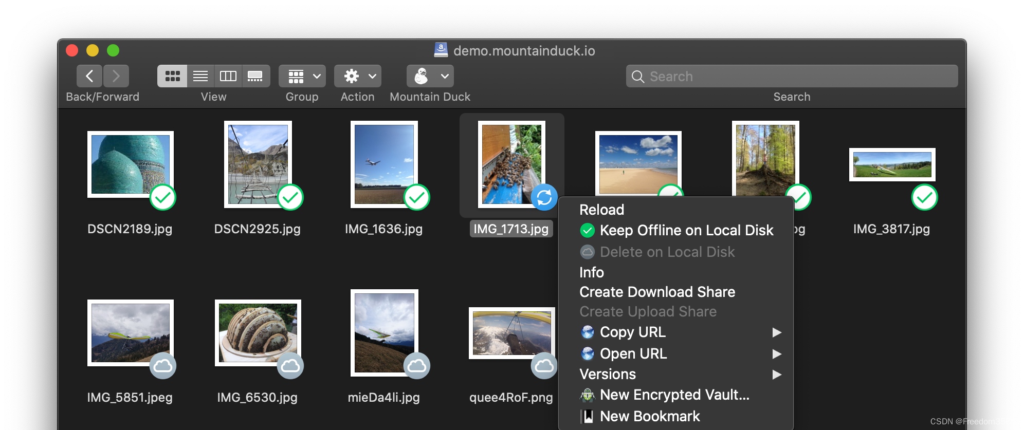
Task: Open the Versions submenu
Action: (x=676, y=374)
